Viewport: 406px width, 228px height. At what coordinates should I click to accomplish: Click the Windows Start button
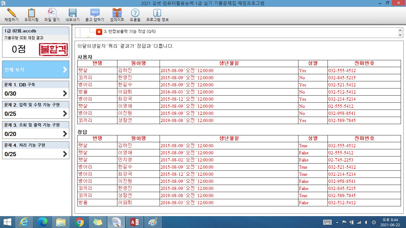coord(7,222)
